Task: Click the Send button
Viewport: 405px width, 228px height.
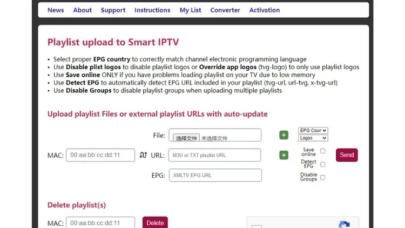Action: (347, 155)
